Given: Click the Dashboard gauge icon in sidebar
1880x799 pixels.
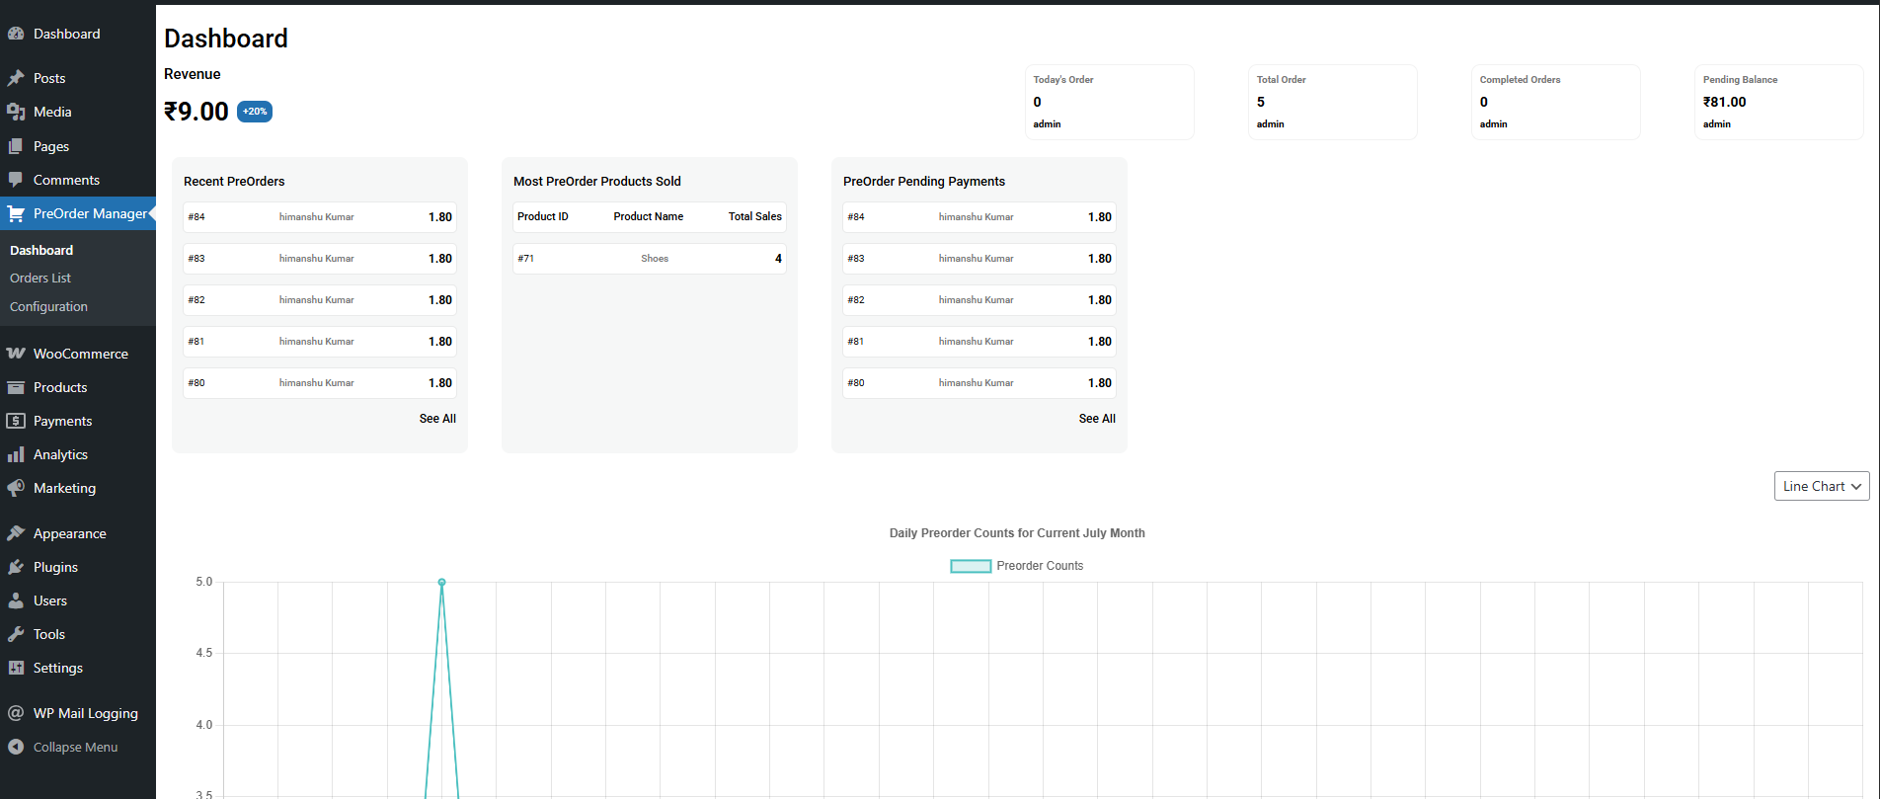Looking at the screenshot, I should [16, 34].
